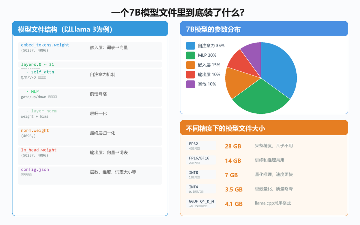Click the layers.0 ~ 31 row
Screen dimensions: 360x225
pyautogui.click(x=90, y=65)
